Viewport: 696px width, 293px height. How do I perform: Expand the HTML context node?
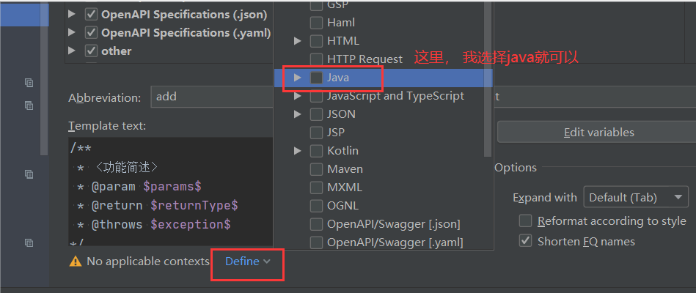coord(298,41)
